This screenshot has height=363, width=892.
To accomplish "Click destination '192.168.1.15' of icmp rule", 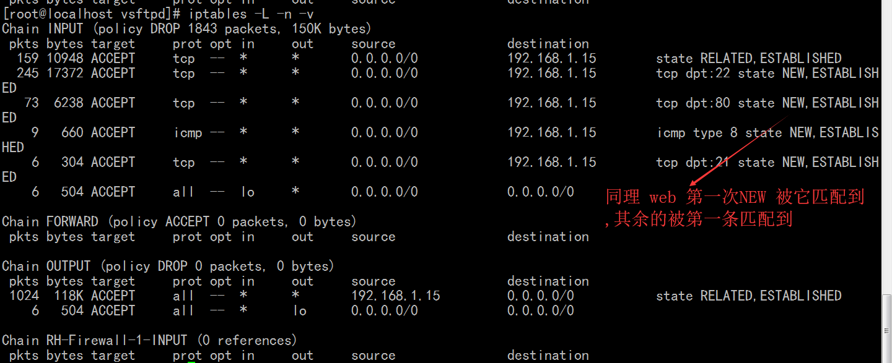I will [552, 132].
